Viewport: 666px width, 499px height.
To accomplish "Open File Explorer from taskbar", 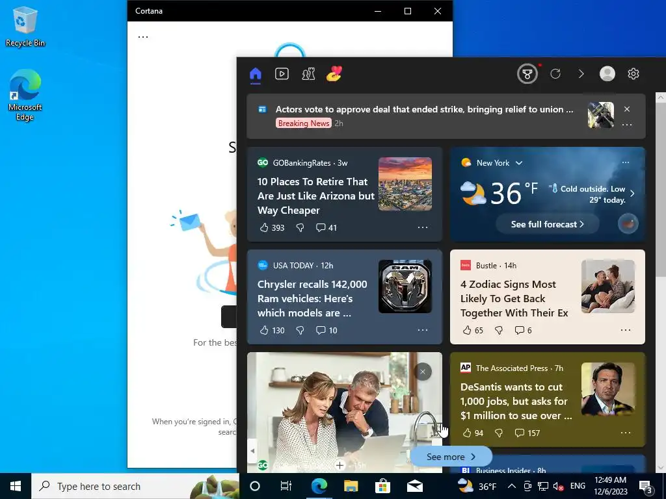I will click(351, 486).
